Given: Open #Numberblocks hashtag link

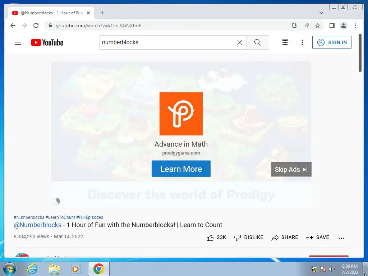Looking at the screenshot, I should click(29, 217).
